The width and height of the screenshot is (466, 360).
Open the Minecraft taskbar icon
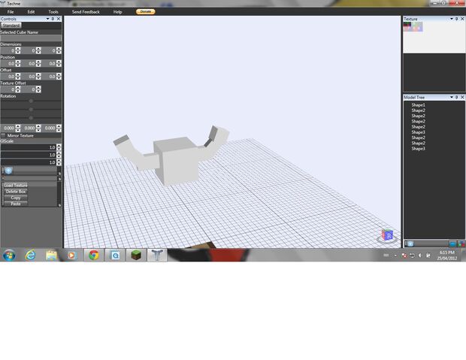click(136, 256)
